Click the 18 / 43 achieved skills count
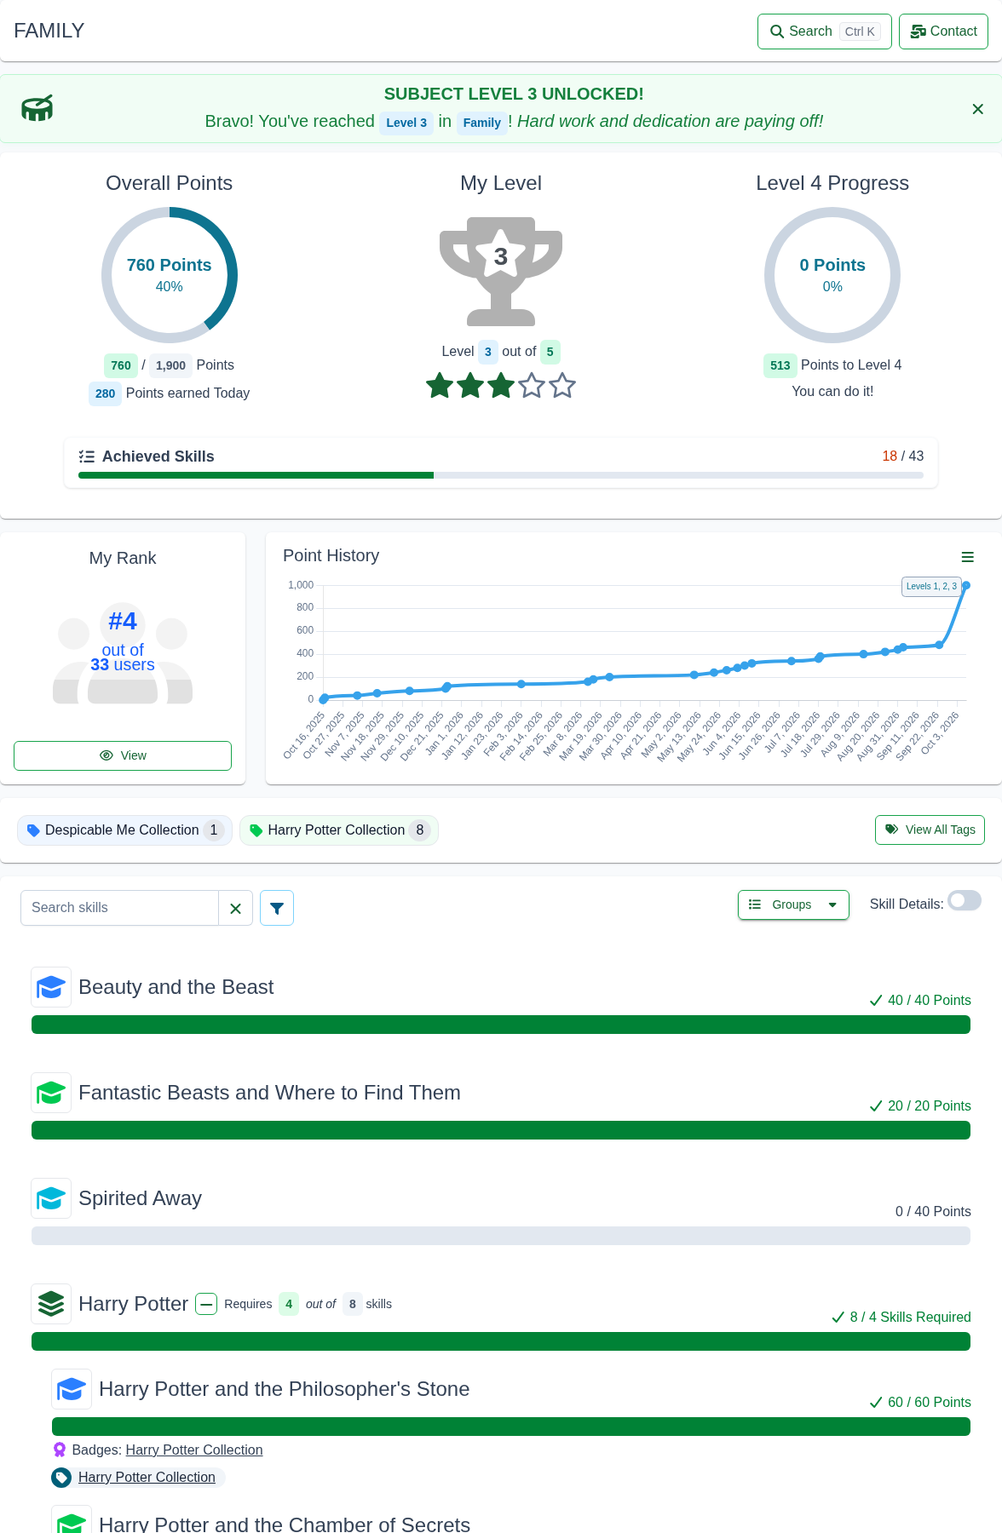1002x1533 pixels. 902,456
